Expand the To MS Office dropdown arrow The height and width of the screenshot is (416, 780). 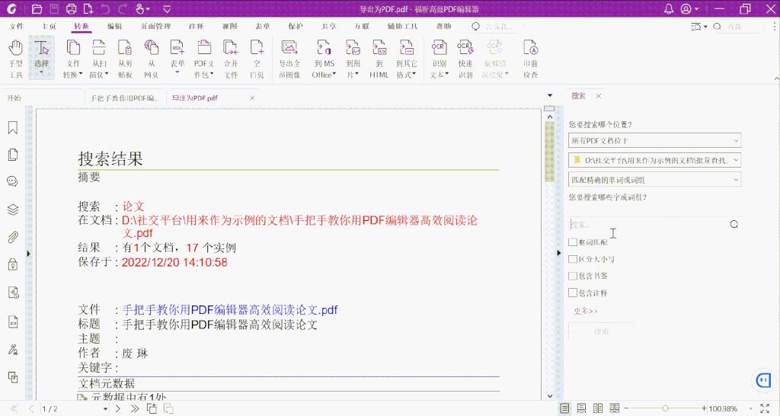tap(334, 75)
